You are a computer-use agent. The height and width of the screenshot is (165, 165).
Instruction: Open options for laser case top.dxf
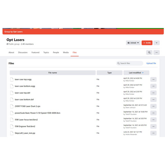pos(153,93)
